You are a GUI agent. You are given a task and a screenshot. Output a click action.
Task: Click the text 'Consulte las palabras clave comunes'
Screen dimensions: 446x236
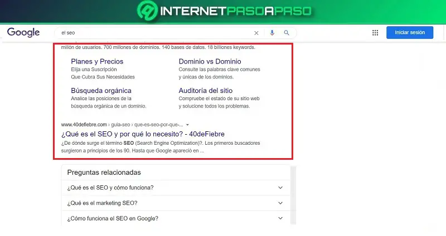(219, 70)
